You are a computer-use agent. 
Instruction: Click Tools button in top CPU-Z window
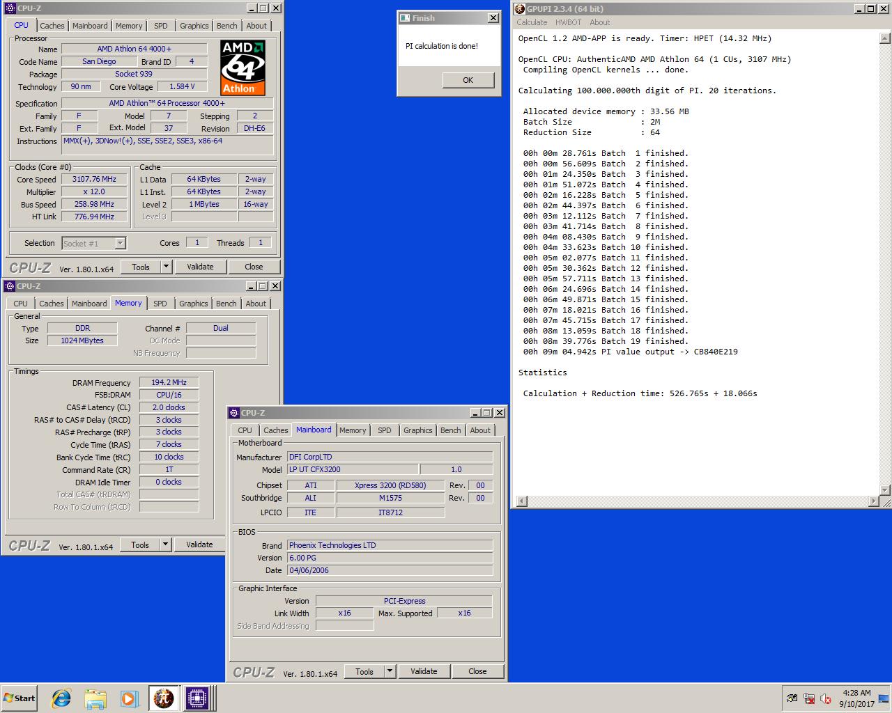(x=141, y=267)
